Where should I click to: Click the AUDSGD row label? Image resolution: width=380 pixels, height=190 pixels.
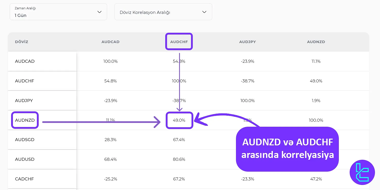[25, 140]
